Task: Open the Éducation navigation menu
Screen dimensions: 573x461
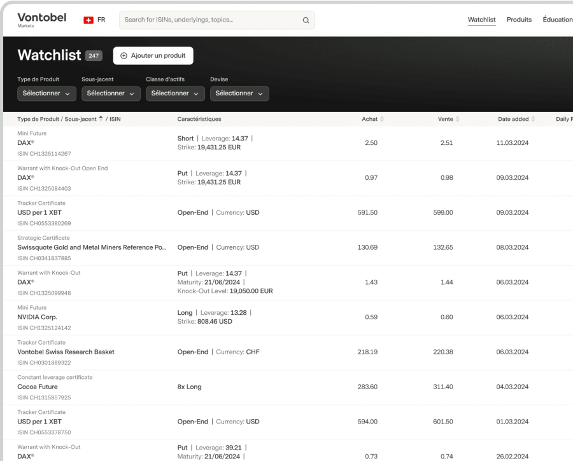Action: click(558, 20)
